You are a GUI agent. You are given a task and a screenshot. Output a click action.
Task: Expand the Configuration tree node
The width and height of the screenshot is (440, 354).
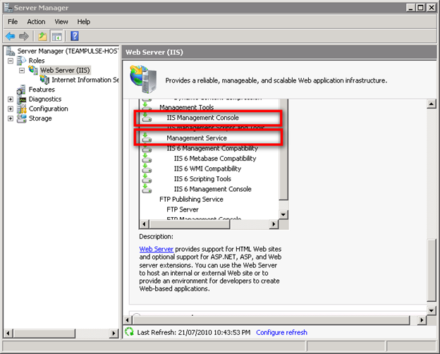[11, 109]
